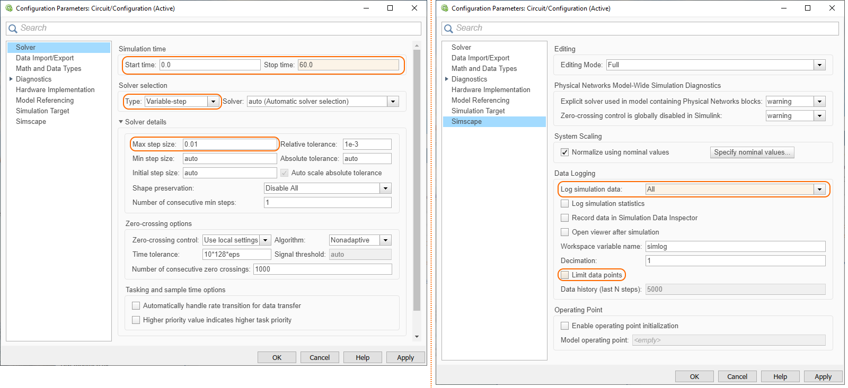Viewport: 848px width, 388px height.
Task: Enable automatic rate transition handling checkbox
Action: click(x=136, y=306)
